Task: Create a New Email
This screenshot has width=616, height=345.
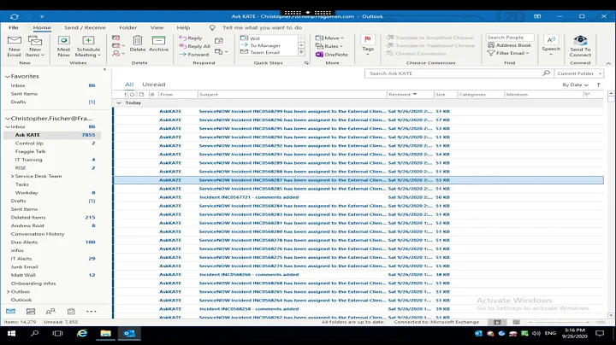Action: click(15, 46)
